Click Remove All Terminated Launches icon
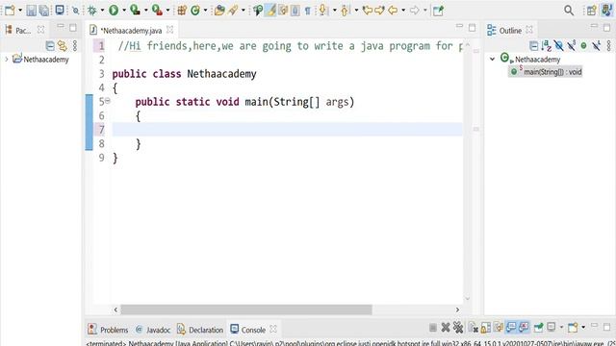The image size is (616, 346). tap(458, 327)
